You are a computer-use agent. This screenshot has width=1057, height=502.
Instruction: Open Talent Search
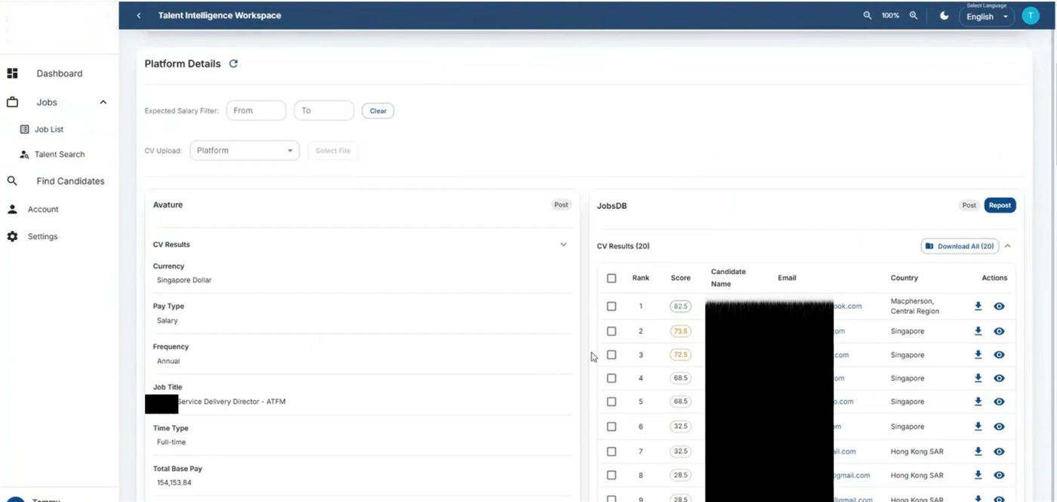[x=60, y=154]
